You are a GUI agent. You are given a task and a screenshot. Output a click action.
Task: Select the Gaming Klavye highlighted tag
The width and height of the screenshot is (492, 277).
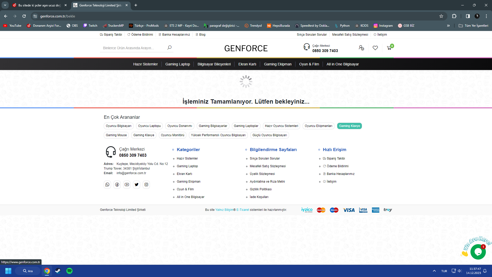click(350, 126)
